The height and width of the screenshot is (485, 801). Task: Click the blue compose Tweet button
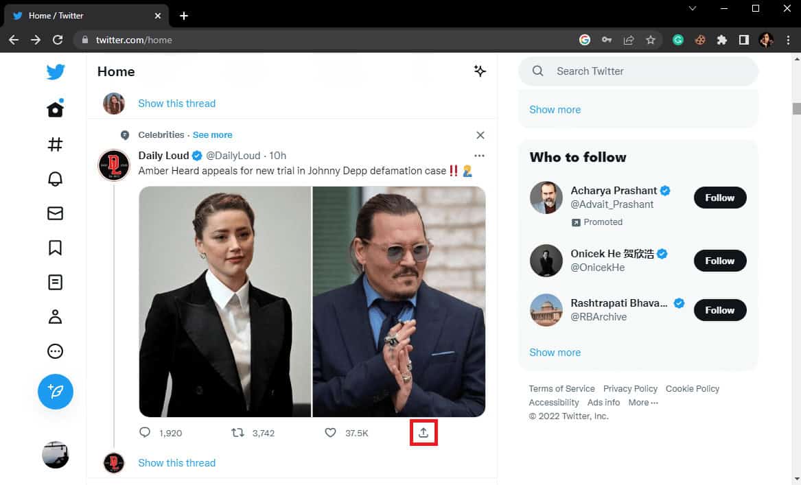55,392
